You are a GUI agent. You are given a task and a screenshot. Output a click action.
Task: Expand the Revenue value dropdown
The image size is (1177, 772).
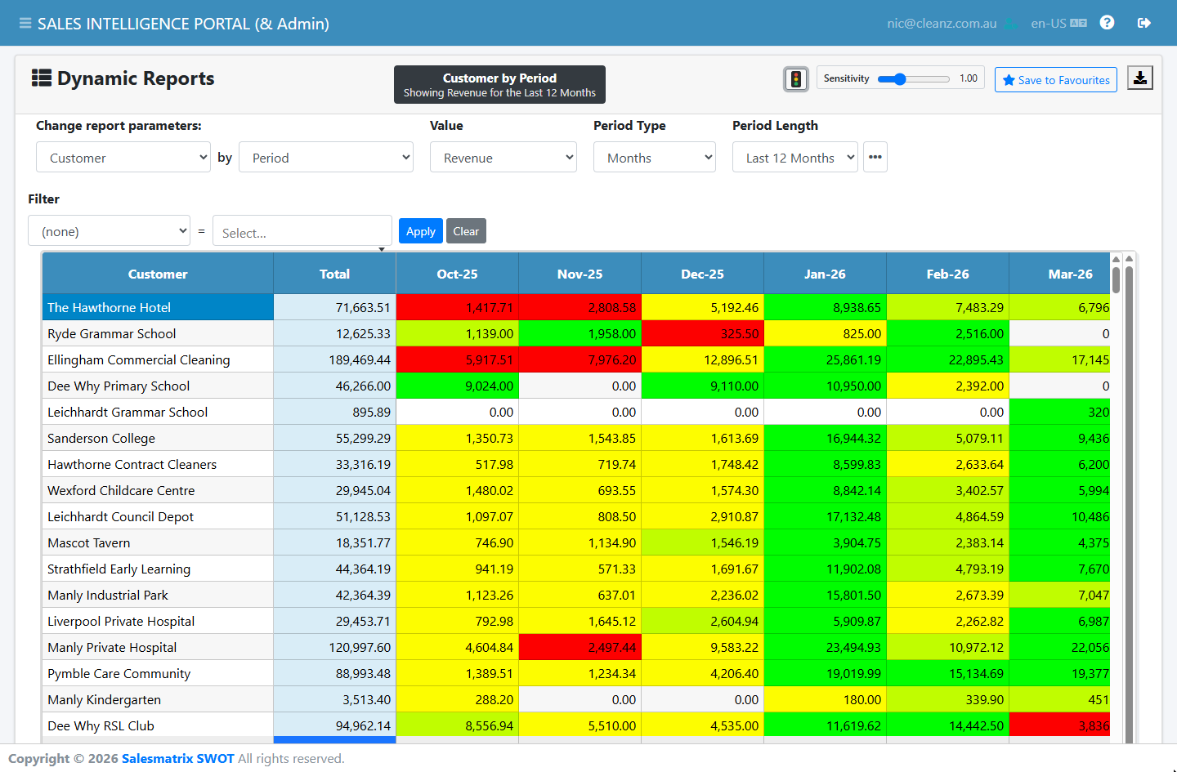[x=503, y=157]
